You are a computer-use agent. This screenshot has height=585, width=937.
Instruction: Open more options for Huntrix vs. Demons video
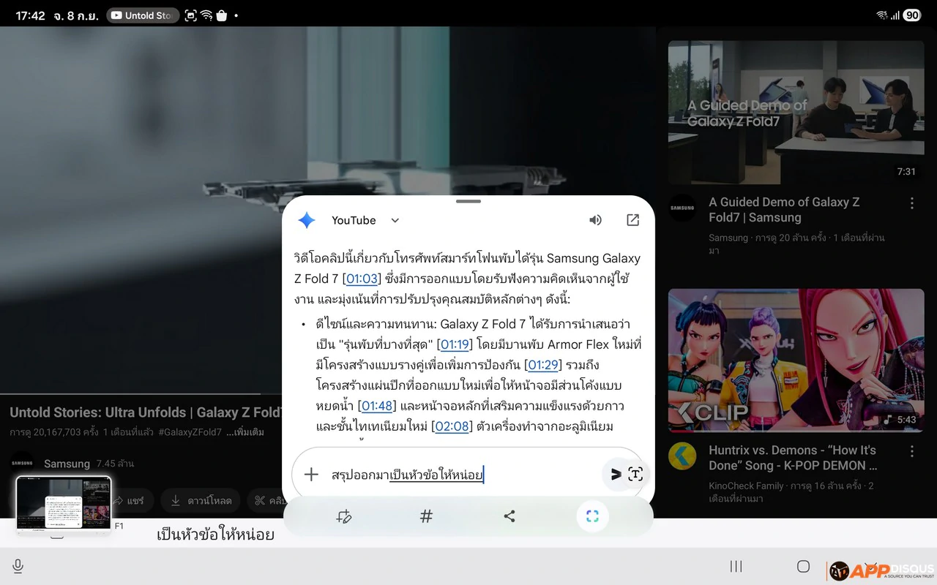pos(911,451)
